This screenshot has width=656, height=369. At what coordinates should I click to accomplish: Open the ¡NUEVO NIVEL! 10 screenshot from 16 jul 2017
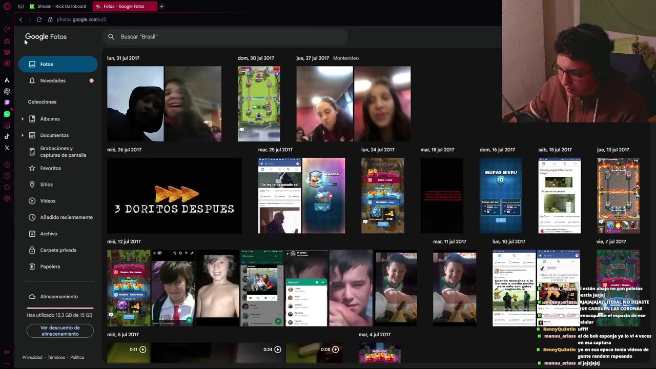[501, 196]
